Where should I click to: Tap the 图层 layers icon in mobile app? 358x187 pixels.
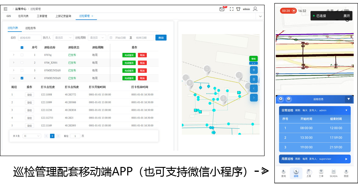[x=346, y=173]
